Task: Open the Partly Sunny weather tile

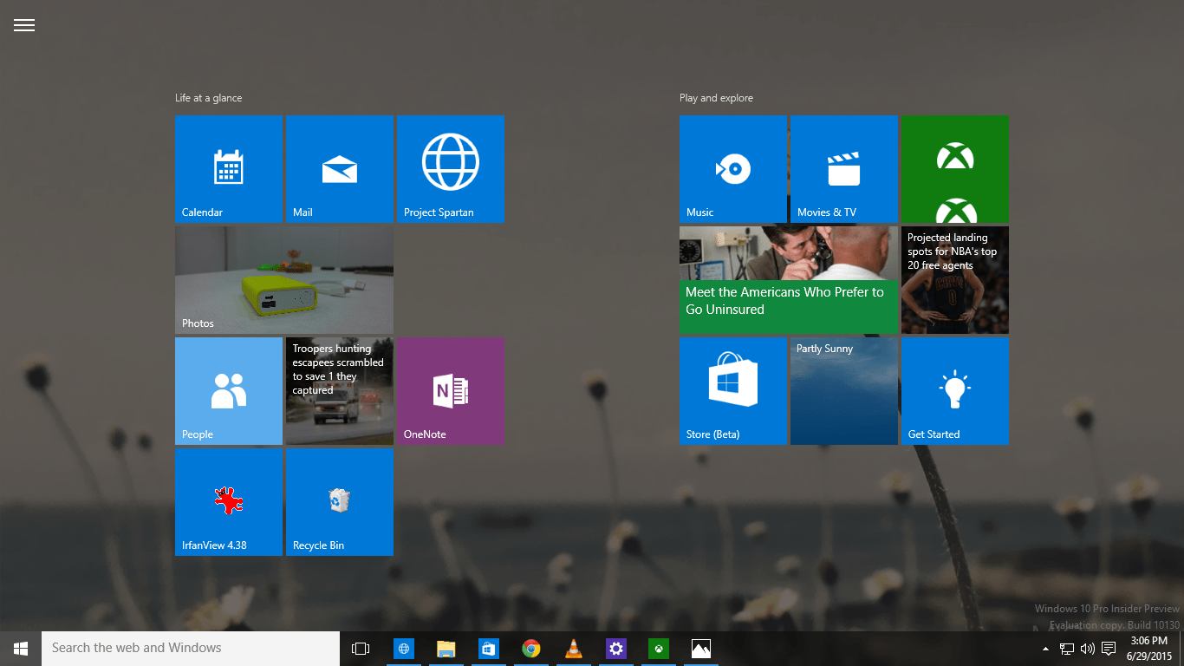Action: 844,391
